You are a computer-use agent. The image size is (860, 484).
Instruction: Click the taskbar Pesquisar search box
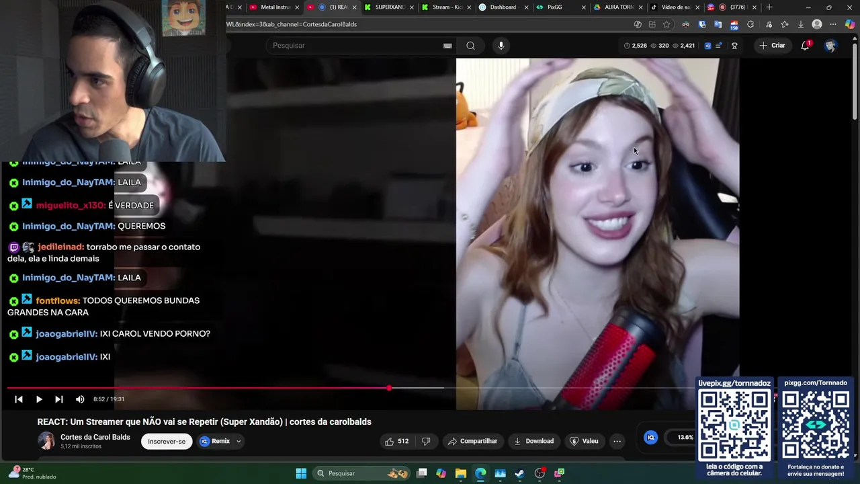coord(363,473)
